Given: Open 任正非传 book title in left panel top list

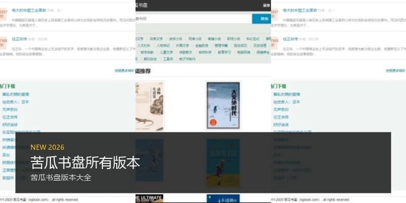Looking at the screenshot, I should click(x=19, y=39).
